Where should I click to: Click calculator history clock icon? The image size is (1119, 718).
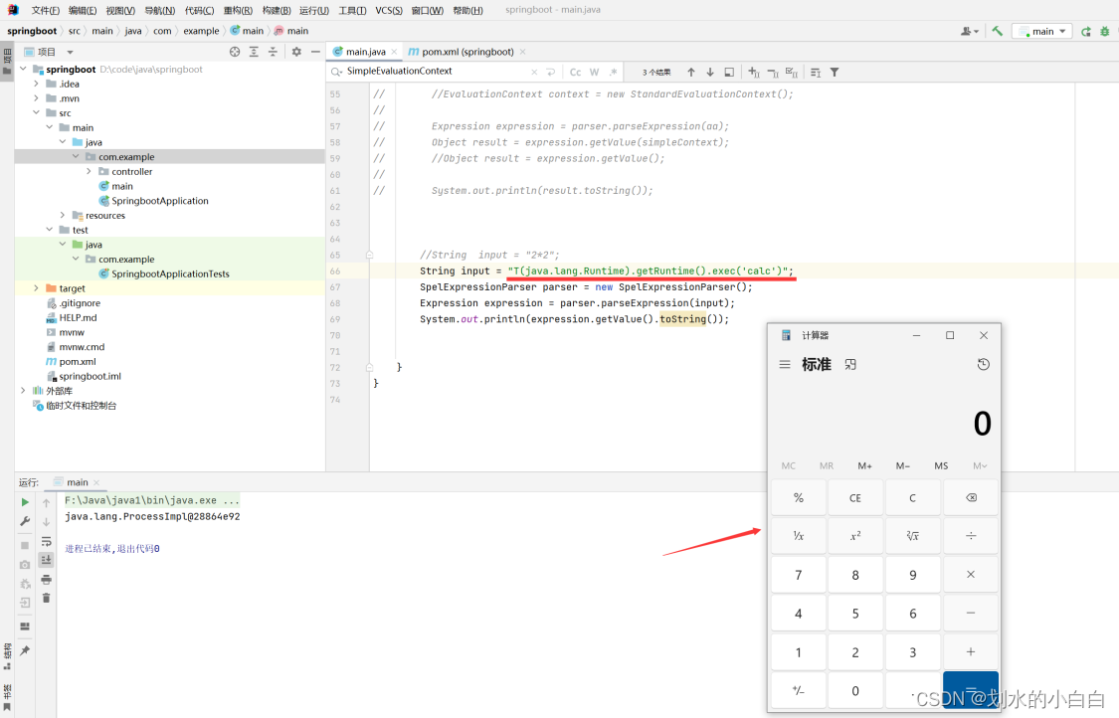click(984, 365)
